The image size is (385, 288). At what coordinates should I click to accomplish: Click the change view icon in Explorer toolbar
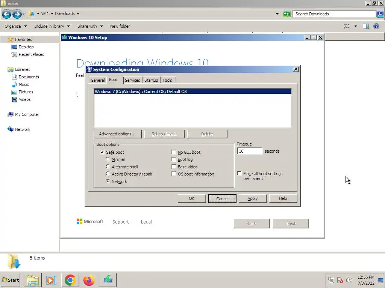[346, 26]
